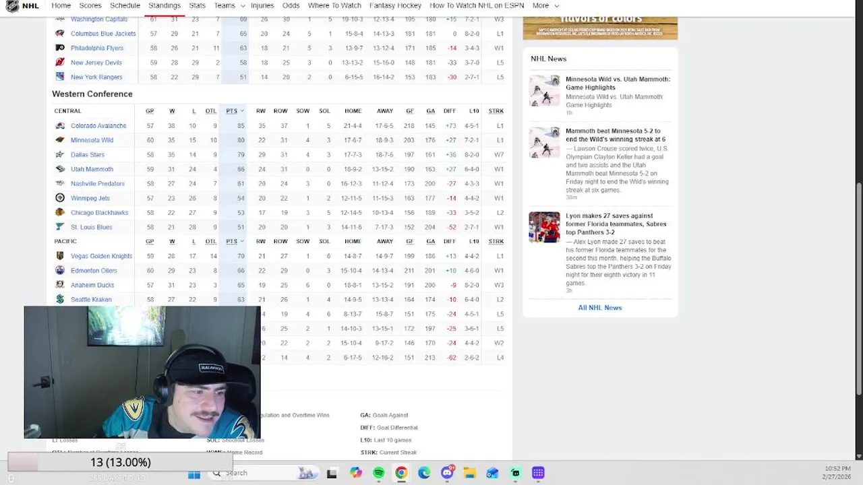863x485 pixels.
Task: Click the Columbus Blue Jackets logo
Action: coord(60,34)
